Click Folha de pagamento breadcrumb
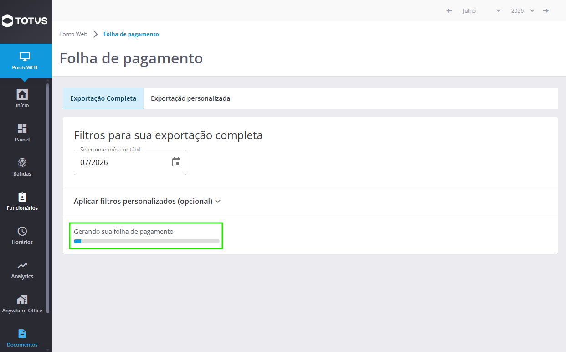This screenshot has width=566, height=352. [131, 34]
